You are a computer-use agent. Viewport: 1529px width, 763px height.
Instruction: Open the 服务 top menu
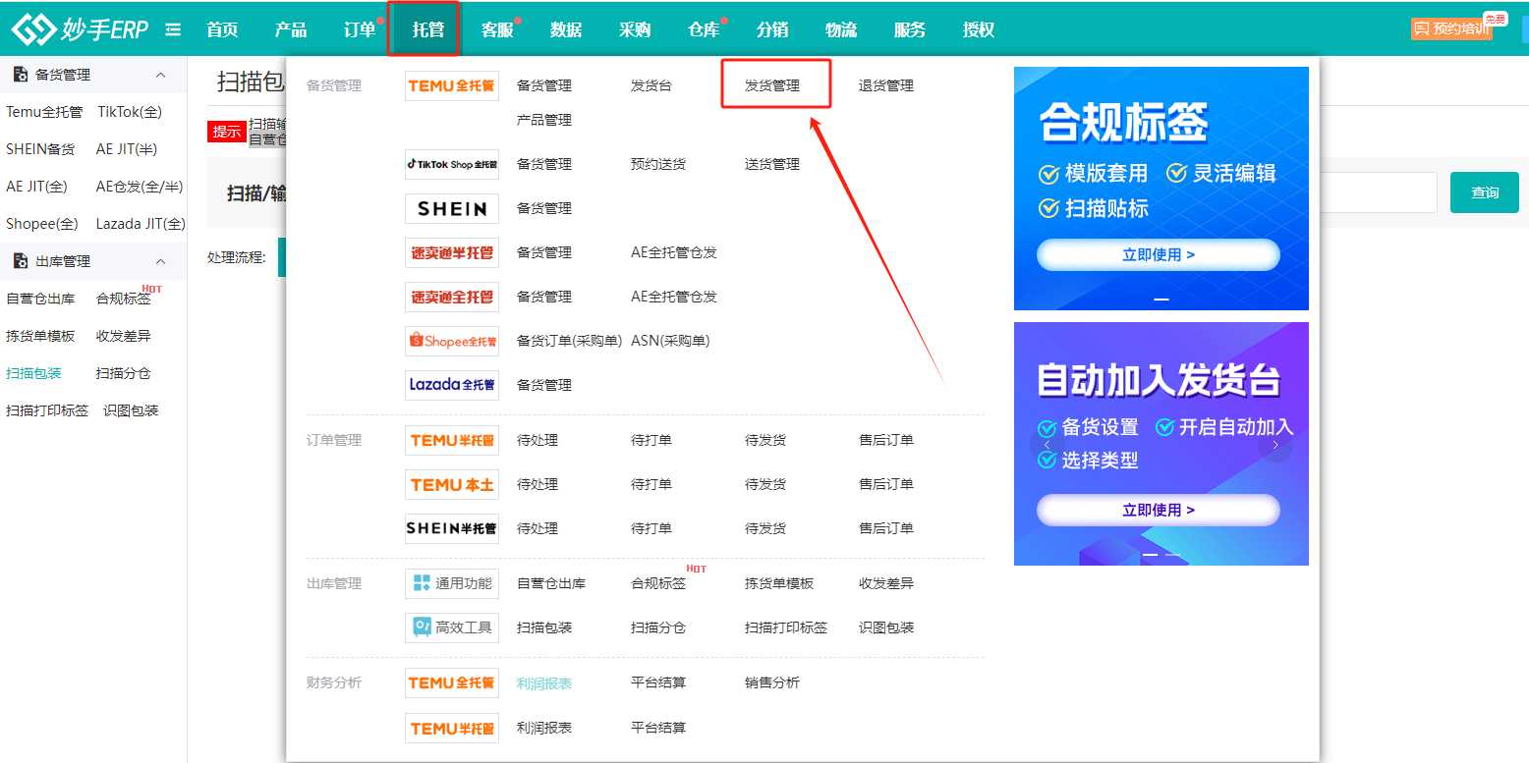coord(910,29)
